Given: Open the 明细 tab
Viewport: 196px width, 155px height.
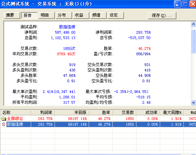Looking at the screenshot, I should (x=46, y=15).
